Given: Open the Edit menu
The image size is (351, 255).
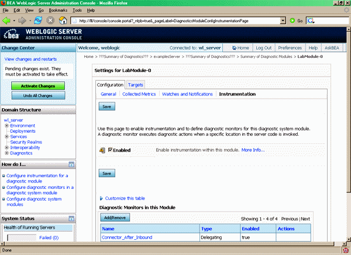Looking at the screenshot, I should pos(17,11).
